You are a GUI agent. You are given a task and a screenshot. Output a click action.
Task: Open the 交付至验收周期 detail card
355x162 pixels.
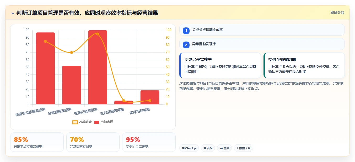click(x=304, y=65)
